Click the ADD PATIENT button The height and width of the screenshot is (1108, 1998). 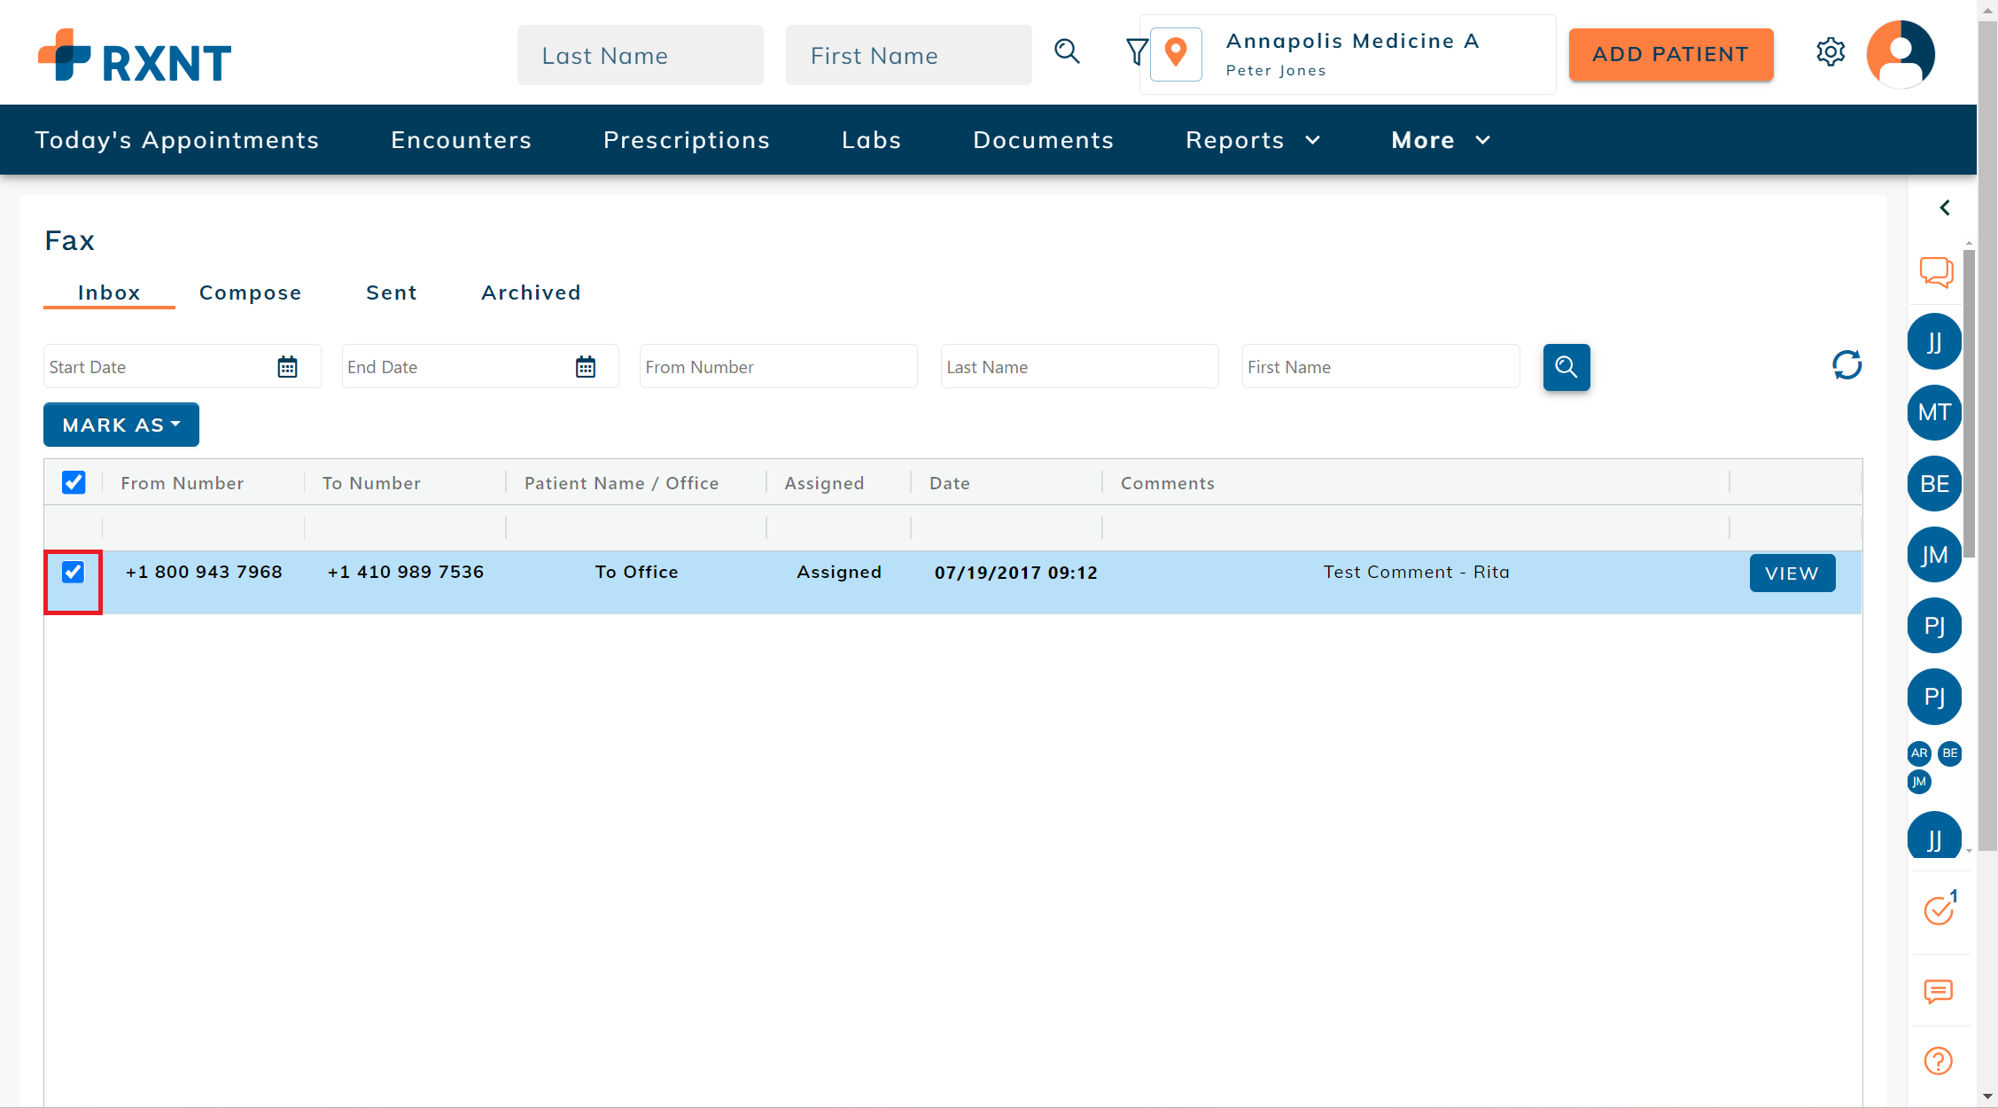1670,54
